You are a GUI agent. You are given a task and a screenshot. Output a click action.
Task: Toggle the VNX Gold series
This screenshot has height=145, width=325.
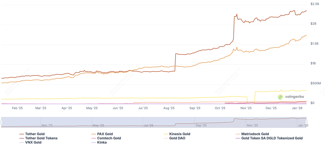[33, 142]
